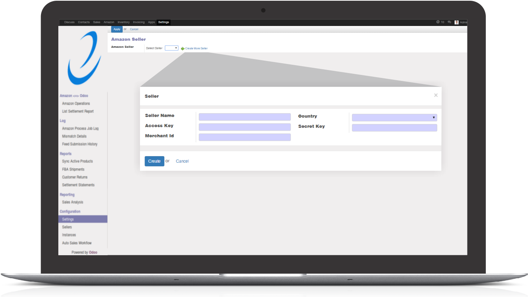Click the Apply button at the top
The width and height of the screenshot is (528, 297).
[117, 29]
